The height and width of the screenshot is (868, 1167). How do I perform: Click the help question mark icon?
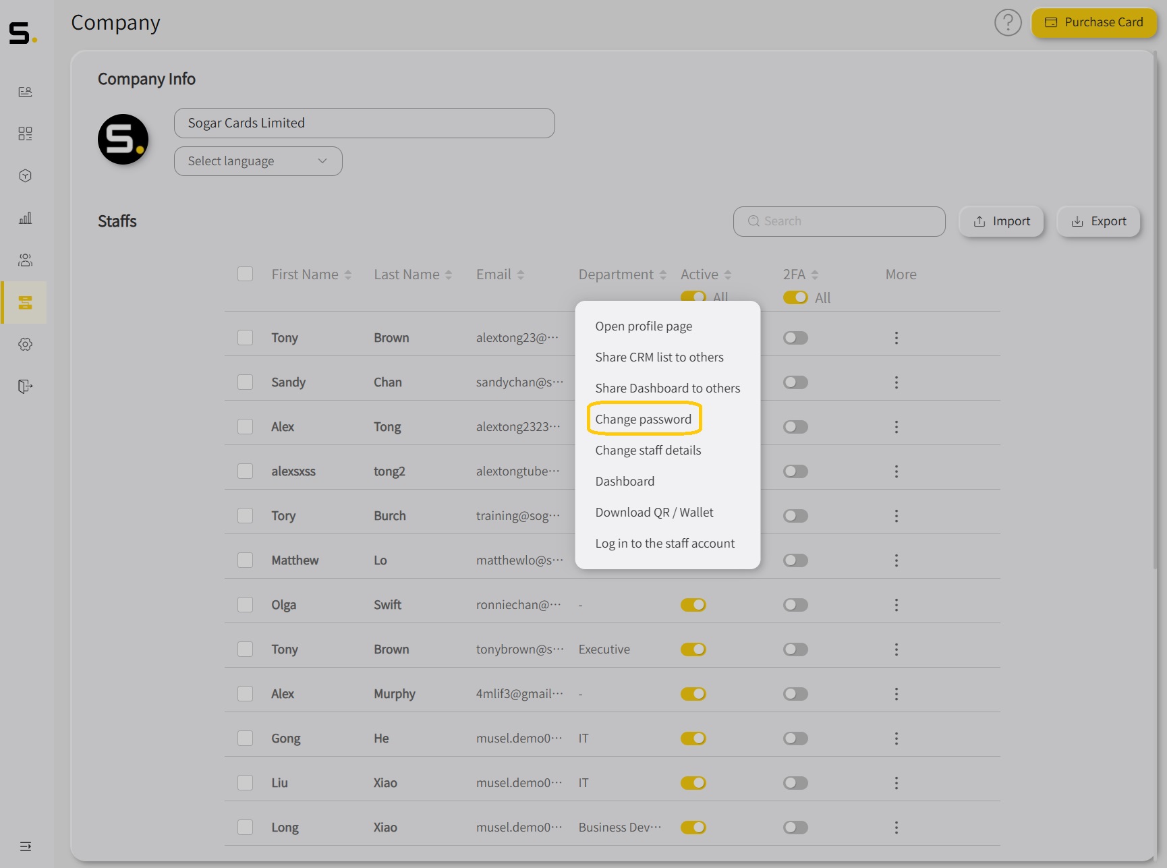(1008, 23)
